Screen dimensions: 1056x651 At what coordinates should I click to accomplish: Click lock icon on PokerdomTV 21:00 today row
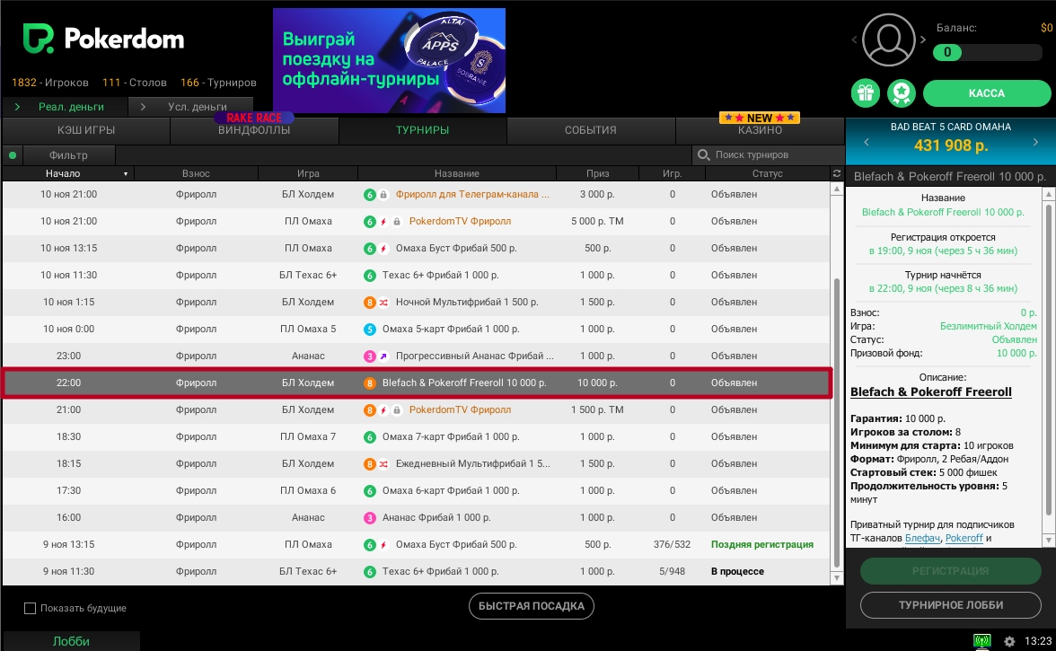click(x=397, y=410)
